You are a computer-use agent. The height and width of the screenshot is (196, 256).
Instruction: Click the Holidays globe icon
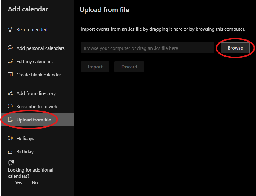coord(10,138)
